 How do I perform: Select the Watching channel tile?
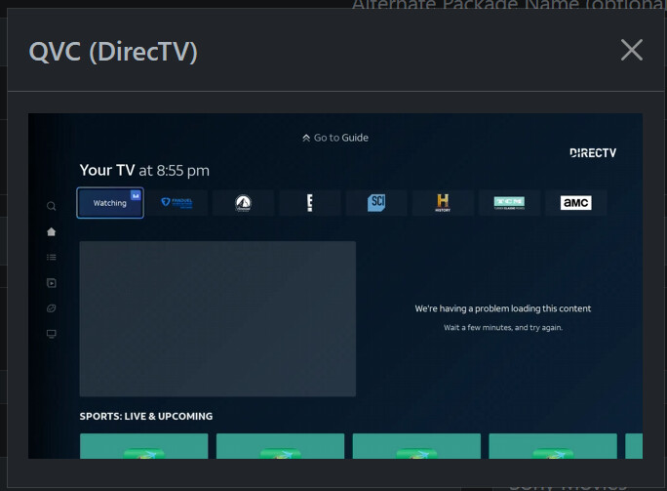click(x=110, y=203)
